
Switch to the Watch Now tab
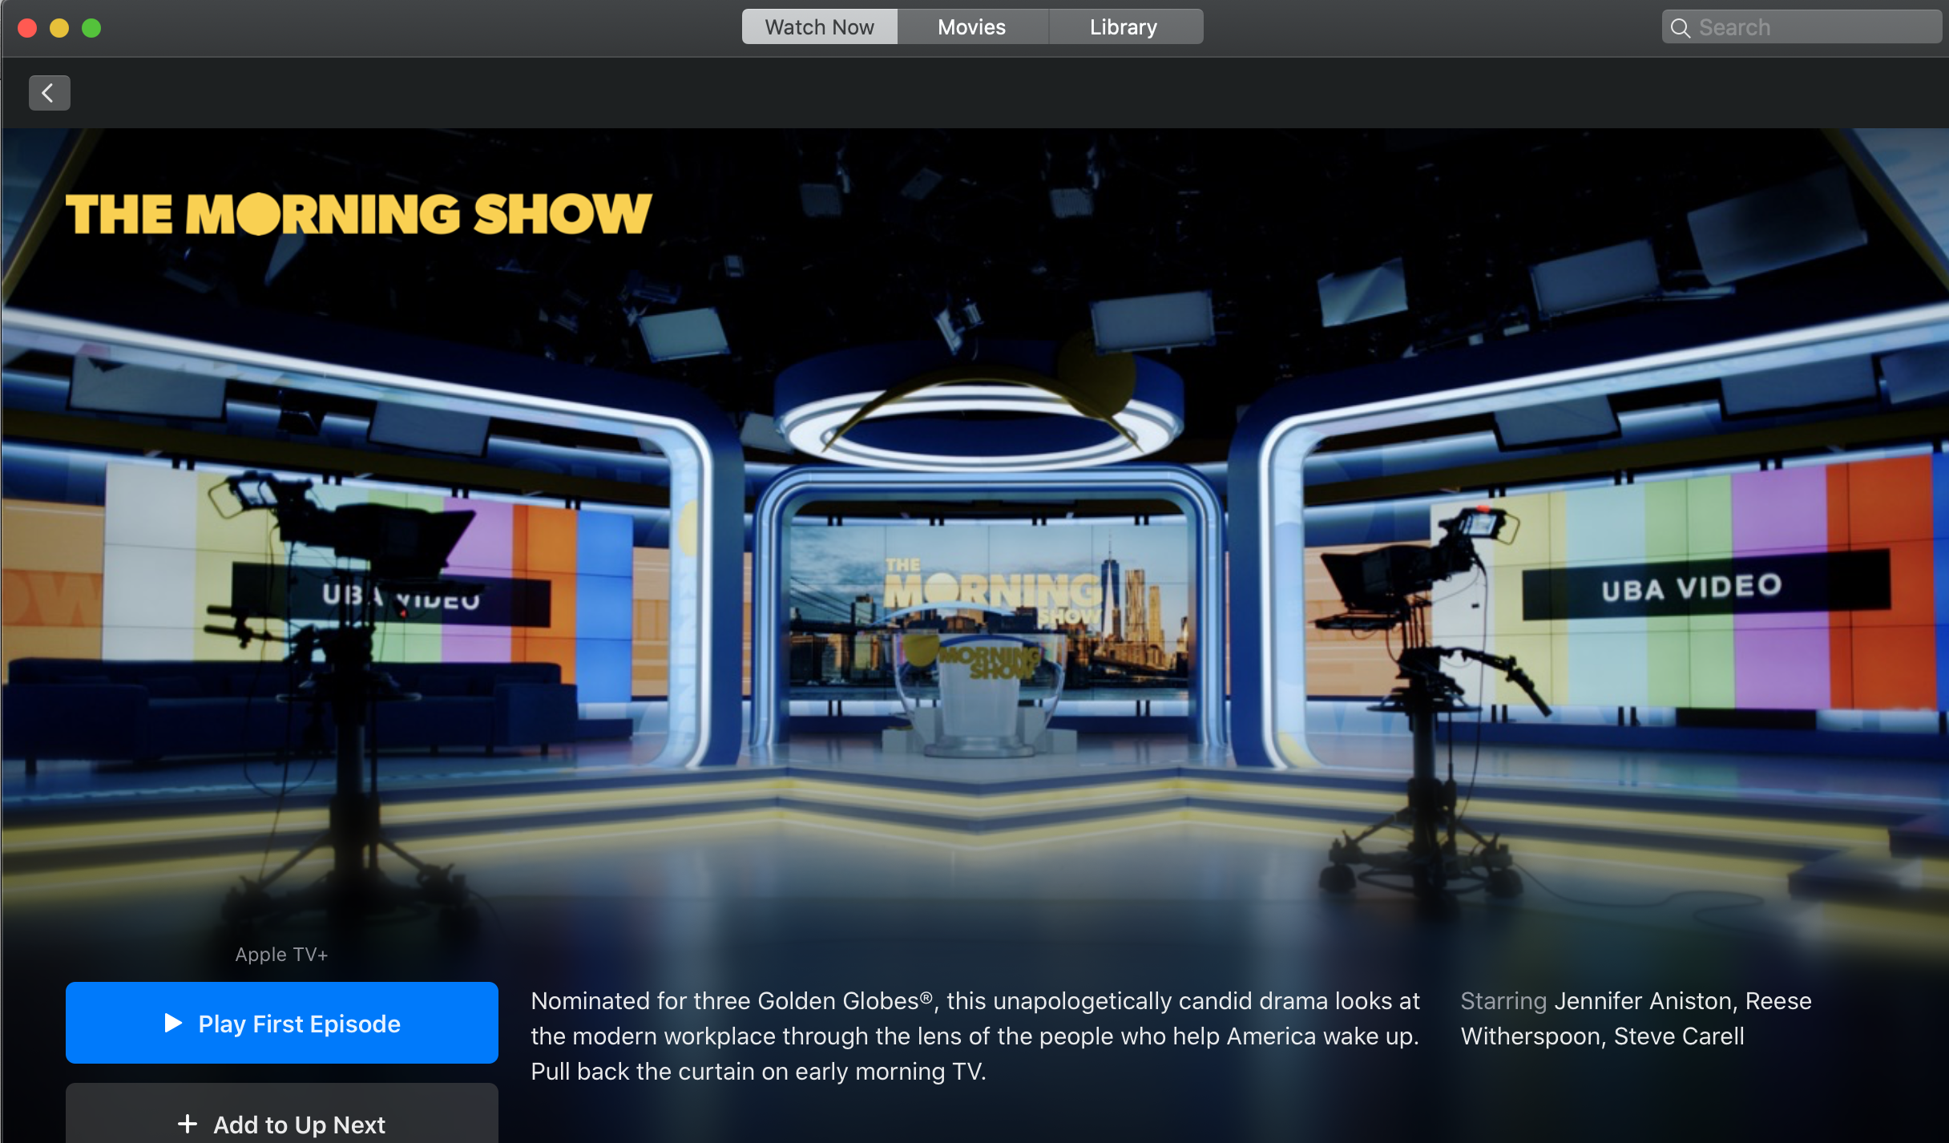(819, 27)
